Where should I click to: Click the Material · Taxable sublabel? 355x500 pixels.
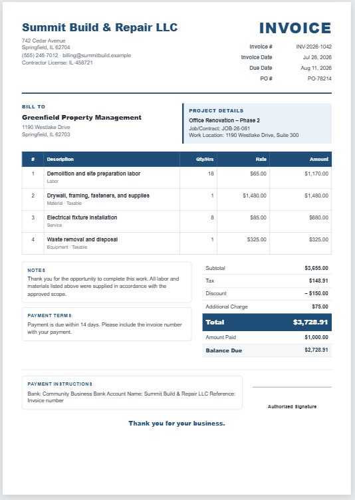pos(64,203)
